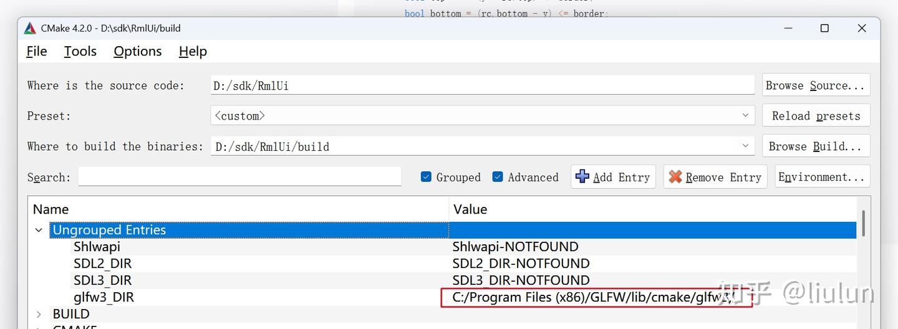898x329 pixels.
Task: Click the SDL2_DIR-NOTFOUND value
Action: click(x=521, y=264)
